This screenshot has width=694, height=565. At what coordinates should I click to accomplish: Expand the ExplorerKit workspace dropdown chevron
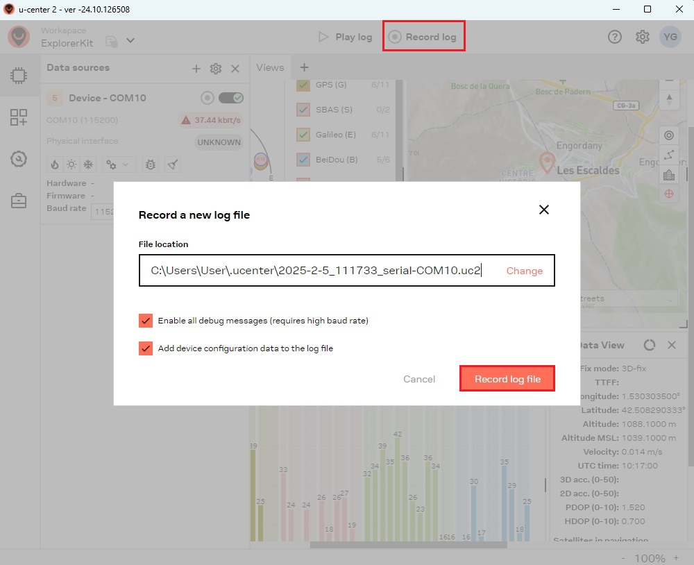point(130,41)
